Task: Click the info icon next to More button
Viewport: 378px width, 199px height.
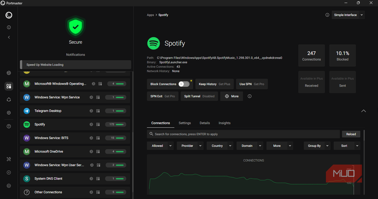Action: 249,96
